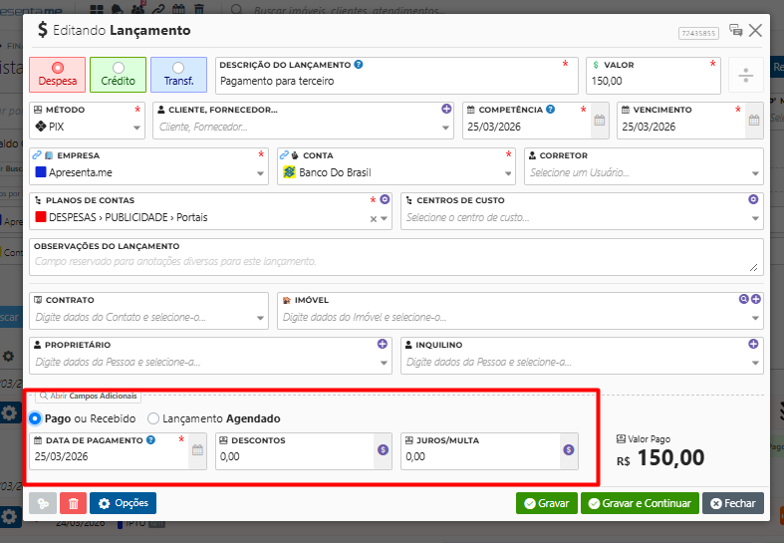The width and height of the screenshot is (784, 543).
Task: Click the dollar icon in Juros/Multa field
Action: click(x=568, y=450)
